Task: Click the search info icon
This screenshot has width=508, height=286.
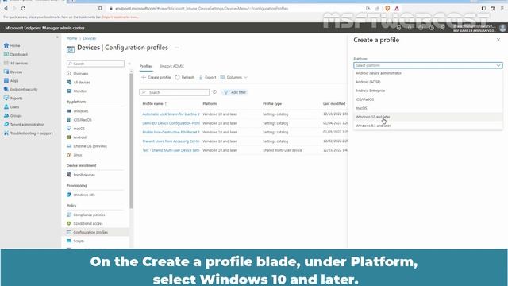Action: [x=214, y=92]
